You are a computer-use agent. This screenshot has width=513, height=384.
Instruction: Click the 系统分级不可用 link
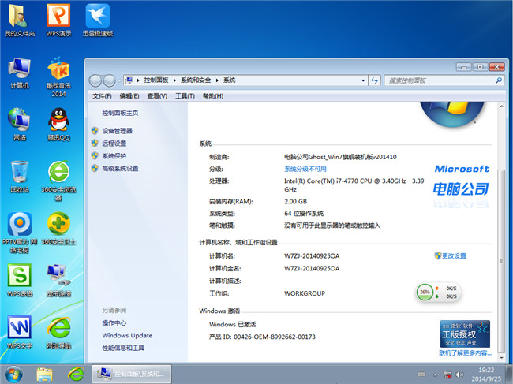[x=305, y=169]
